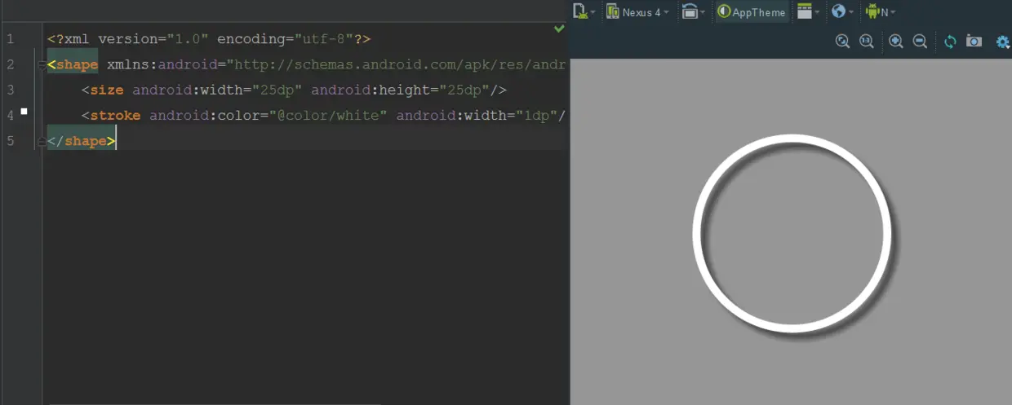1012x405 pixels.
Task: Click the white color gutter swatch on line 4
Action: (x=24, y=111)
